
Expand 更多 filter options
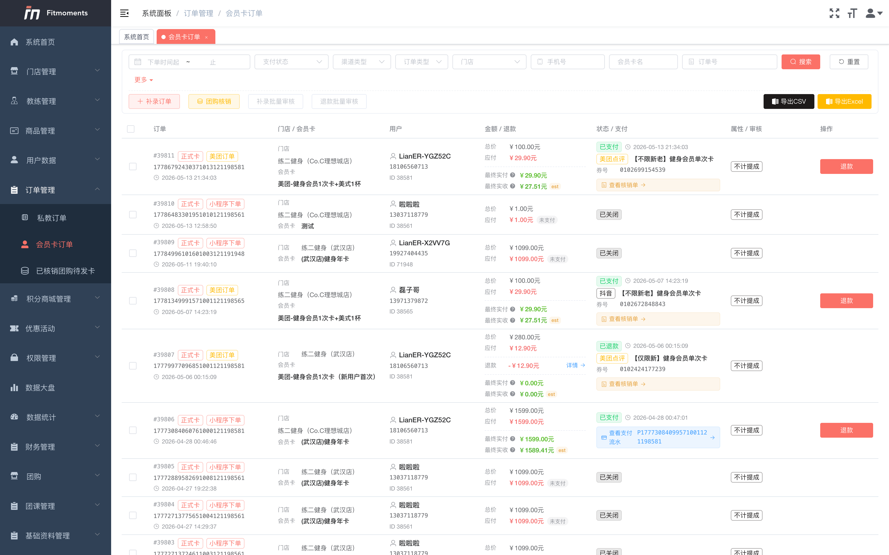coord(144,80)
